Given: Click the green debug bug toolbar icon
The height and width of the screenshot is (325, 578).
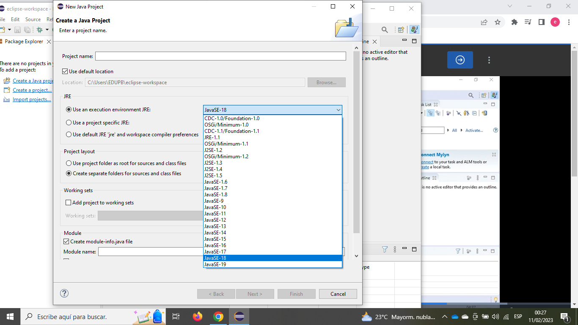Looking at the screenshot, I should click(39, 30).
